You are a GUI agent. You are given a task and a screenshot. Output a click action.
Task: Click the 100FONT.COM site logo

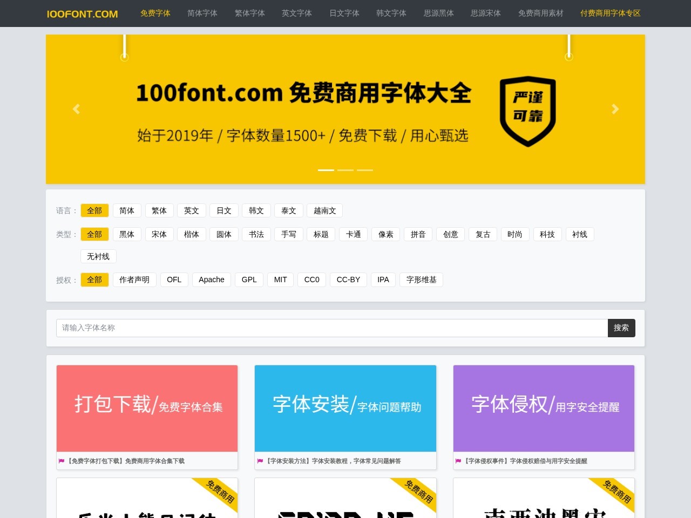tap(82, 13)
